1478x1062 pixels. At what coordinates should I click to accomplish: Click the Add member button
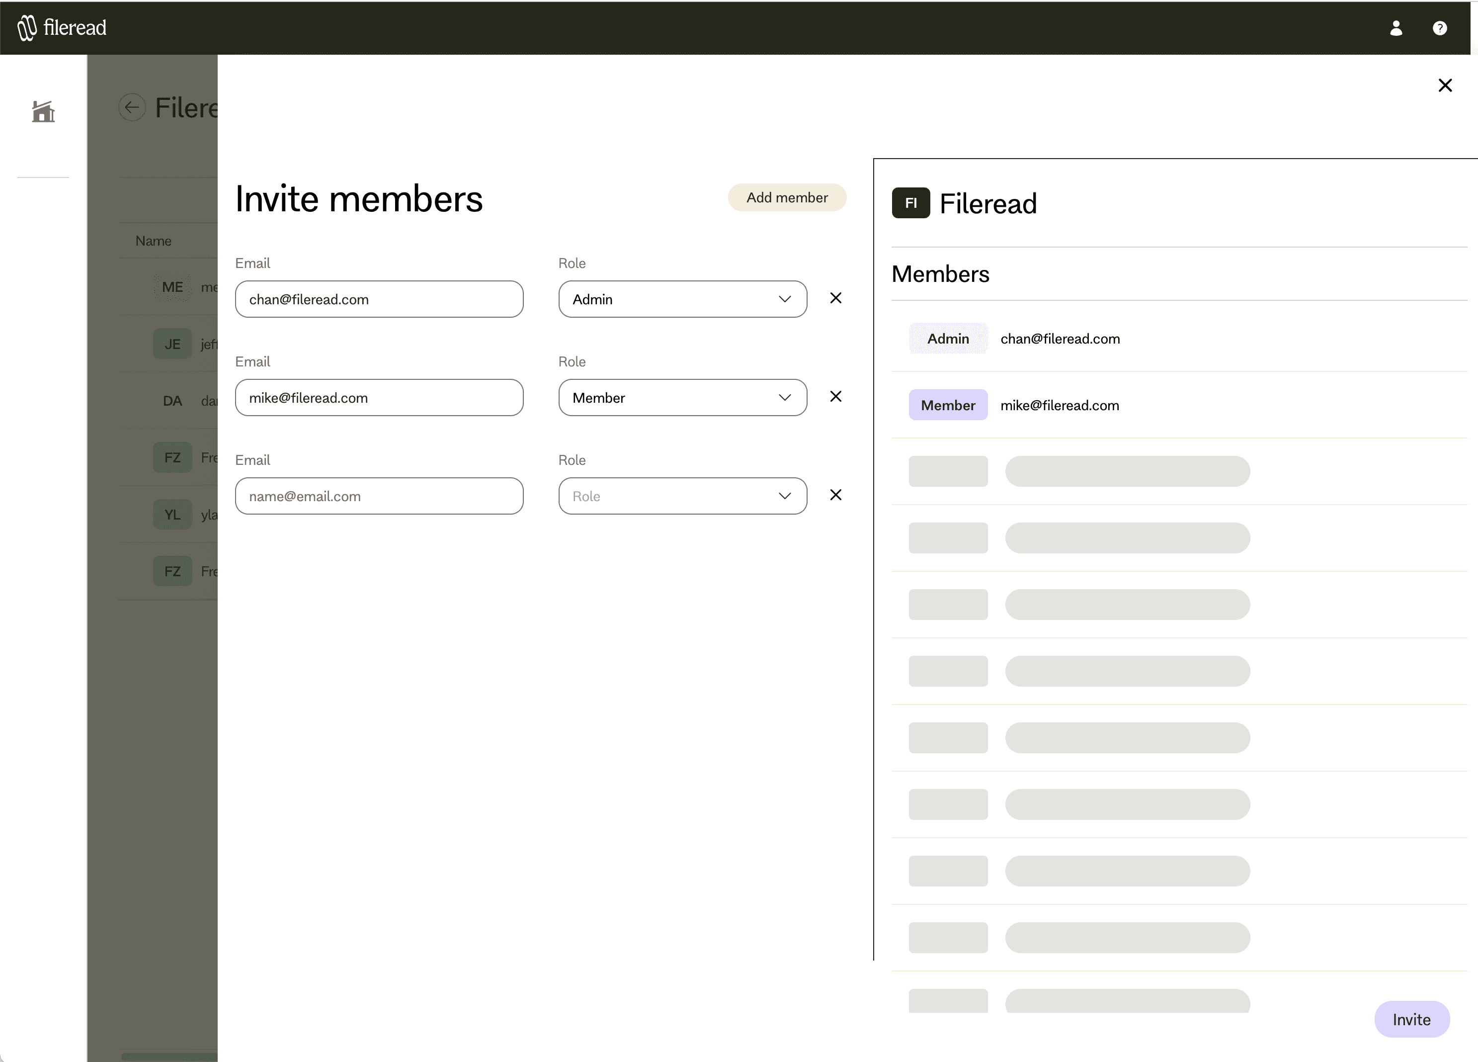point(787,197)
